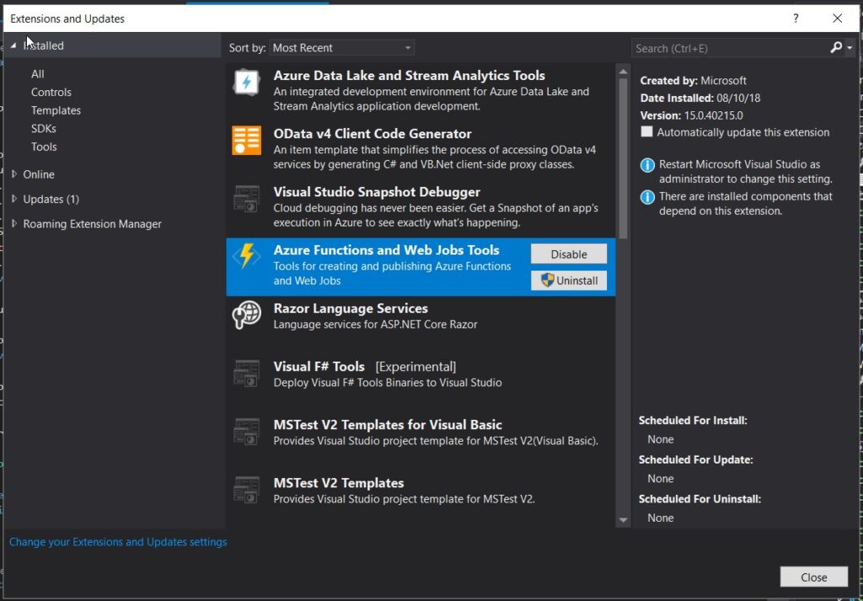The width and height of the screenshot is (863, 601).
Task: Click the MSTest V2 Templates for Visual Basic icon
Action: click(246, 432)
